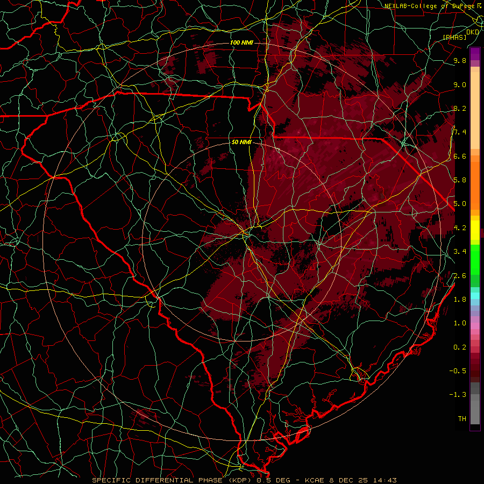Click the 7.4 scale value
Screen dimensions: 484x484
(x=460, y=132)
